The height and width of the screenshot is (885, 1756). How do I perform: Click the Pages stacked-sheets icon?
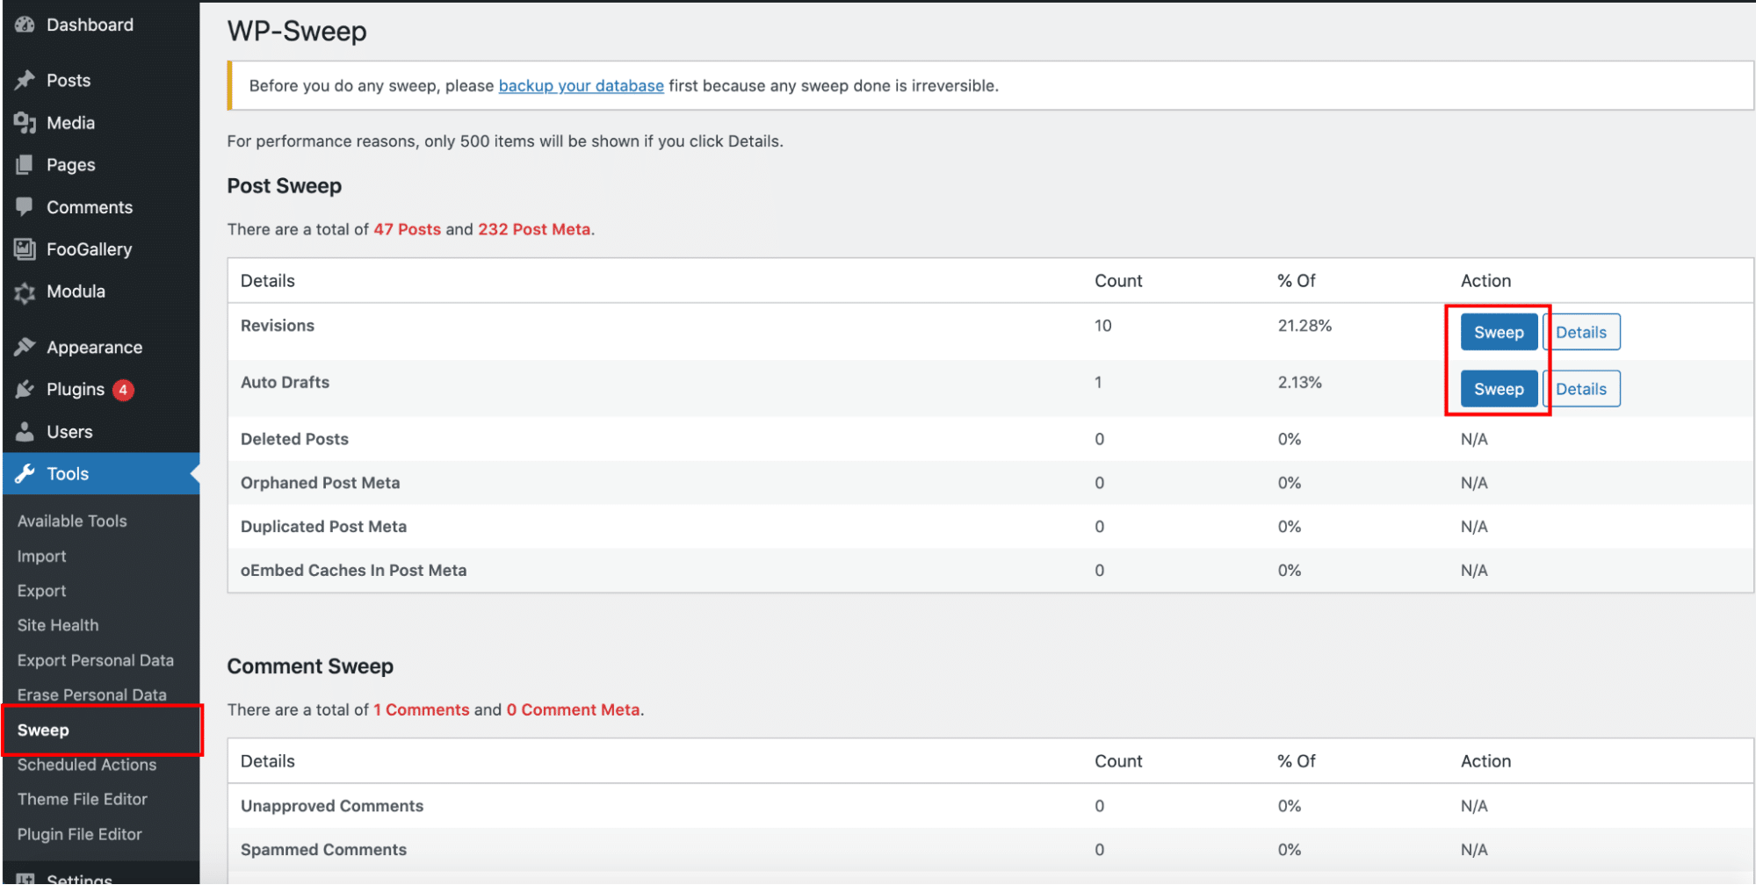coord(25,165)
